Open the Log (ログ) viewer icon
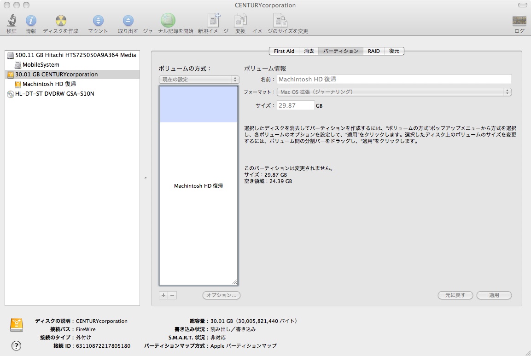This screenshot has height=356, width=531. [x=519, y=21]
